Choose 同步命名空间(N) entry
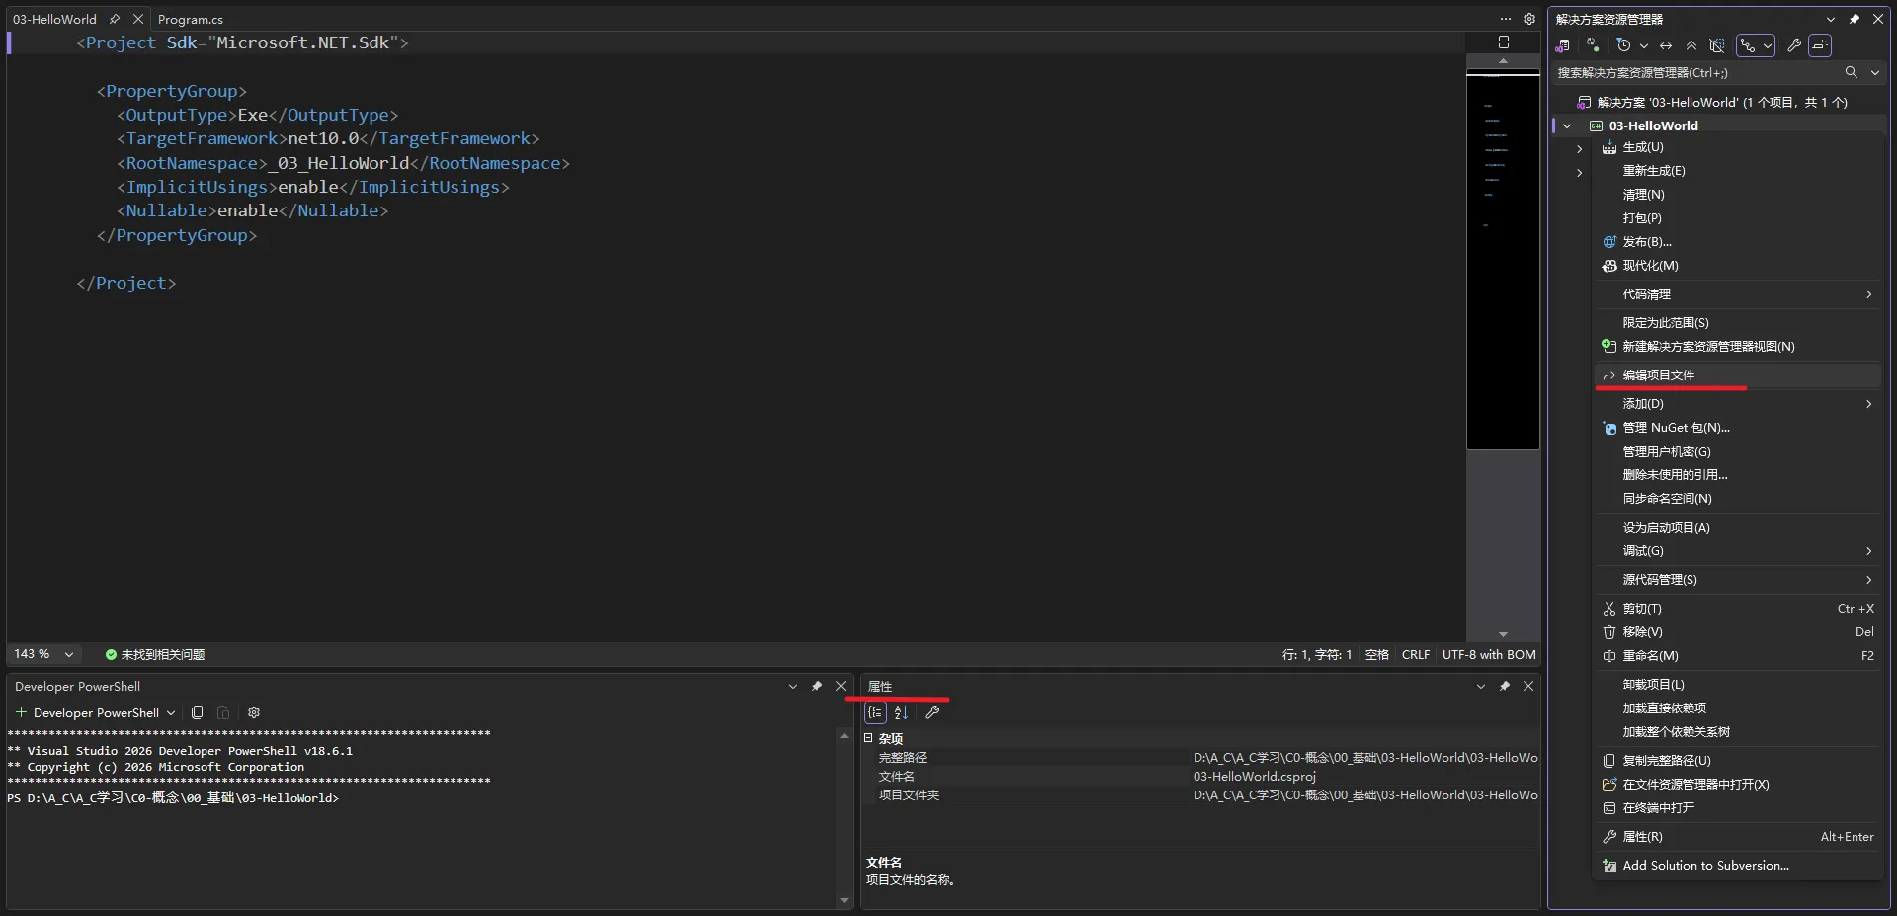The image size is (1897, 916). 1737,499
